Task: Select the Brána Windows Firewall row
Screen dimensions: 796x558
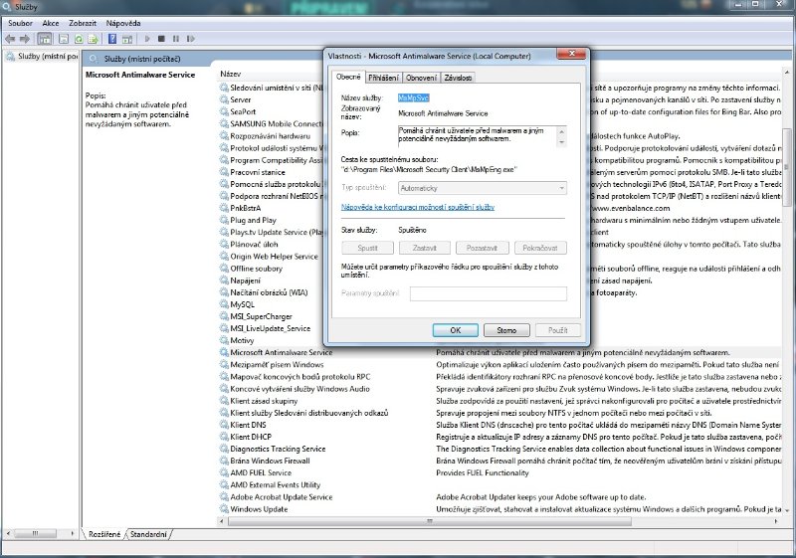Action: click(x=500, y=462)
